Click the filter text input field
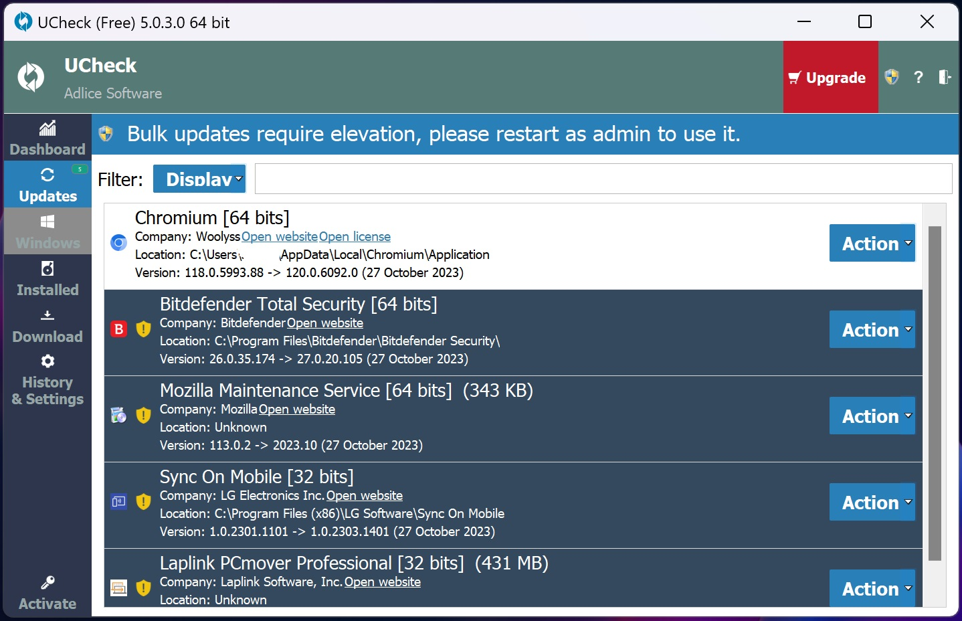The height and width of the screenshot is (621, 962). coord(603,179)
